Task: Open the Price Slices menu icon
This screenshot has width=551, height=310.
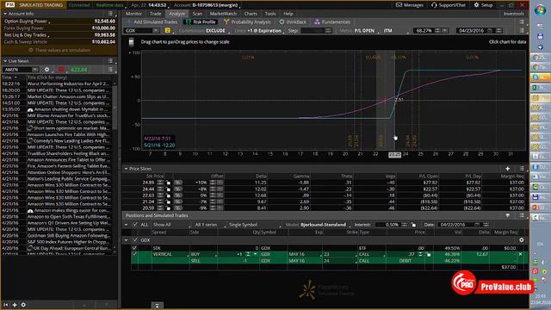Action: pyautogui.click(x=522, y=169)
